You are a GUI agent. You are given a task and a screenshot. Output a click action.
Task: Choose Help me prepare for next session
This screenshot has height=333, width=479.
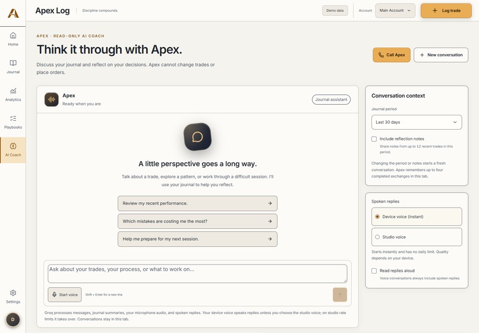pos(197,239)
